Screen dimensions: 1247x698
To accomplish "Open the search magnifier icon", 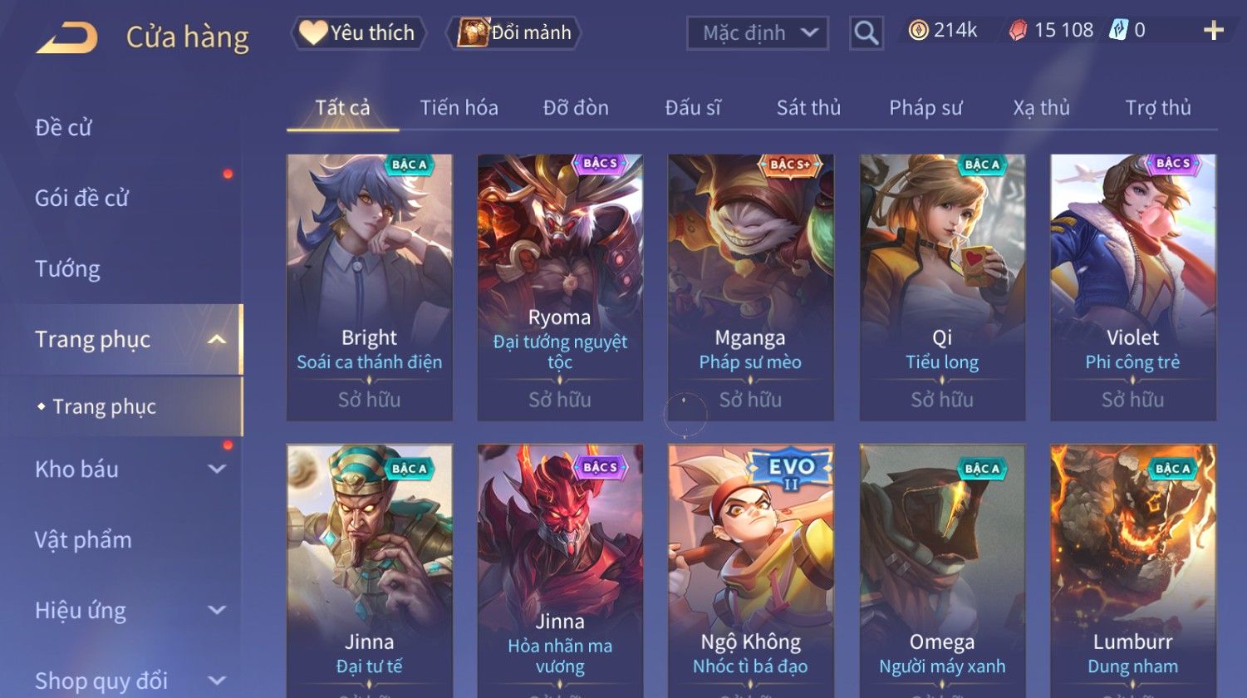I will (866, 33).
